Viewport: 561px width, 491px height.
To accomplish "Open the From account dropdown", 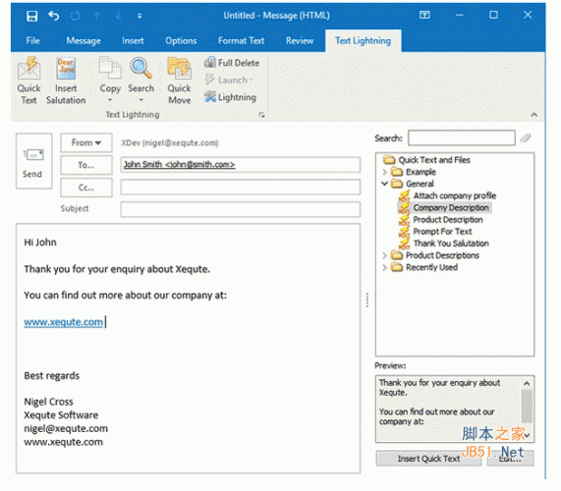I will tap(86, 142).
